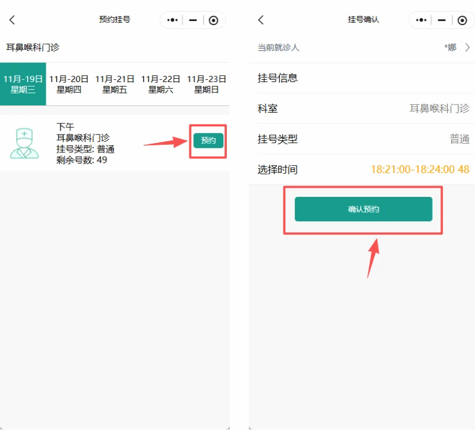Open the three-dot menu on 预约挂号 page

point(172,20)
